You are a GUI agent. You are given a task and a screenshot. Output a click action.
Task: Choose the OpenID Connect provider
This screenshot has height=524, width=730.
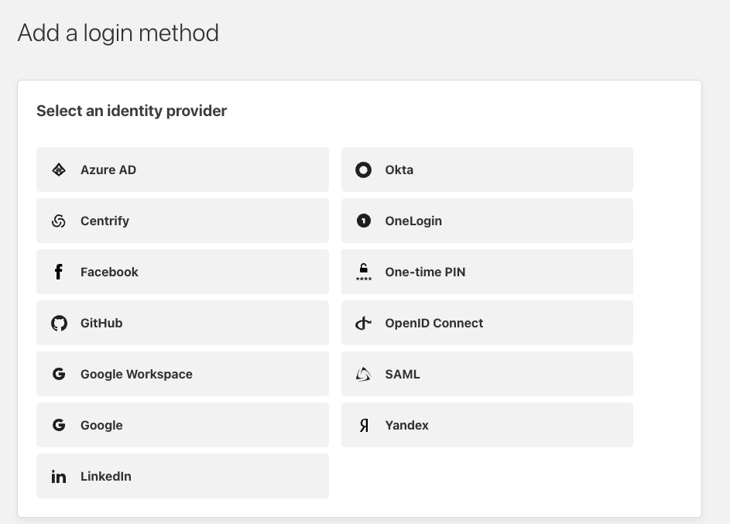[x=487, y=323]
